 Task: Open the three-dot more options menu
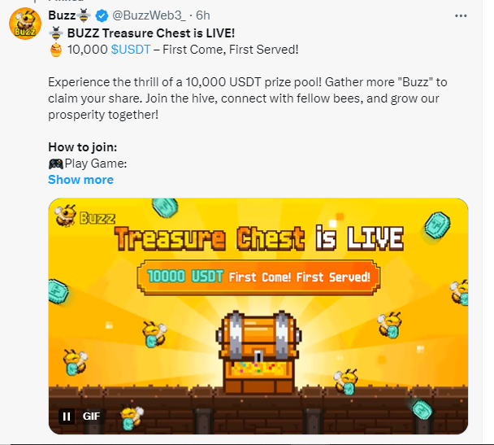(x=461, y=15)
